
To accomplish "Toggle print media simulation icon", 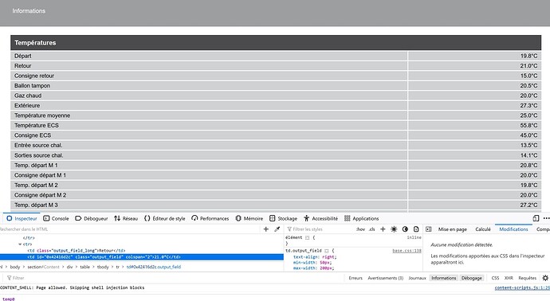I will pos(416,229).
